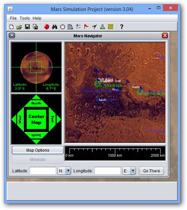187x210 pixels.
Task: Open the Mission tool red flag icon
Action: [86, 27]
